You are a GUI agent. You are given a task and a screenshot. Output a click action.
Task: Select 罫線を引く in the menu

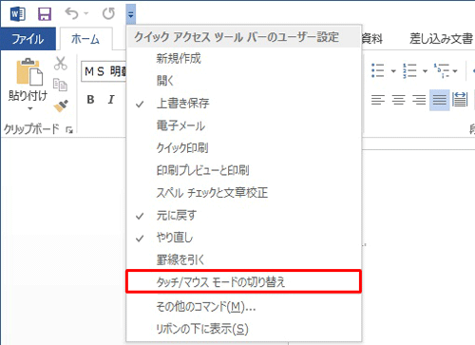click(x=243, y=260)
